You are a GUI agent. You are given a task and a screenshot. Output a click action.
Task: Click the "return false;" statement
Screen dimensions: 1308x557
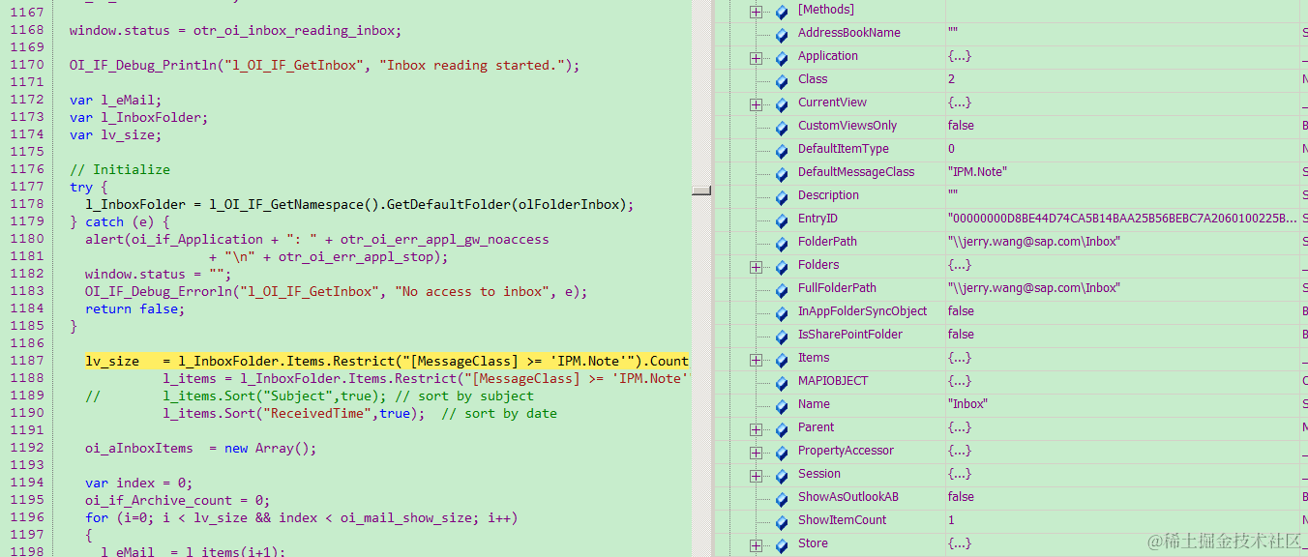click(x=135, y=308)
